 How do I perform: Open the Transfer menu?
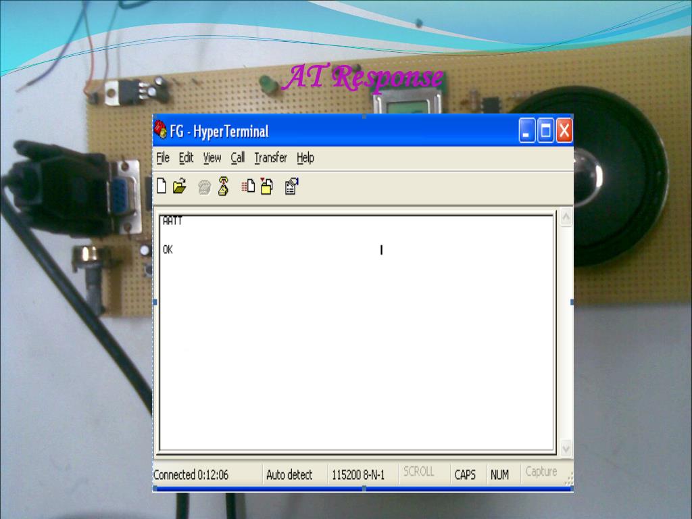(x=270, y=157)
